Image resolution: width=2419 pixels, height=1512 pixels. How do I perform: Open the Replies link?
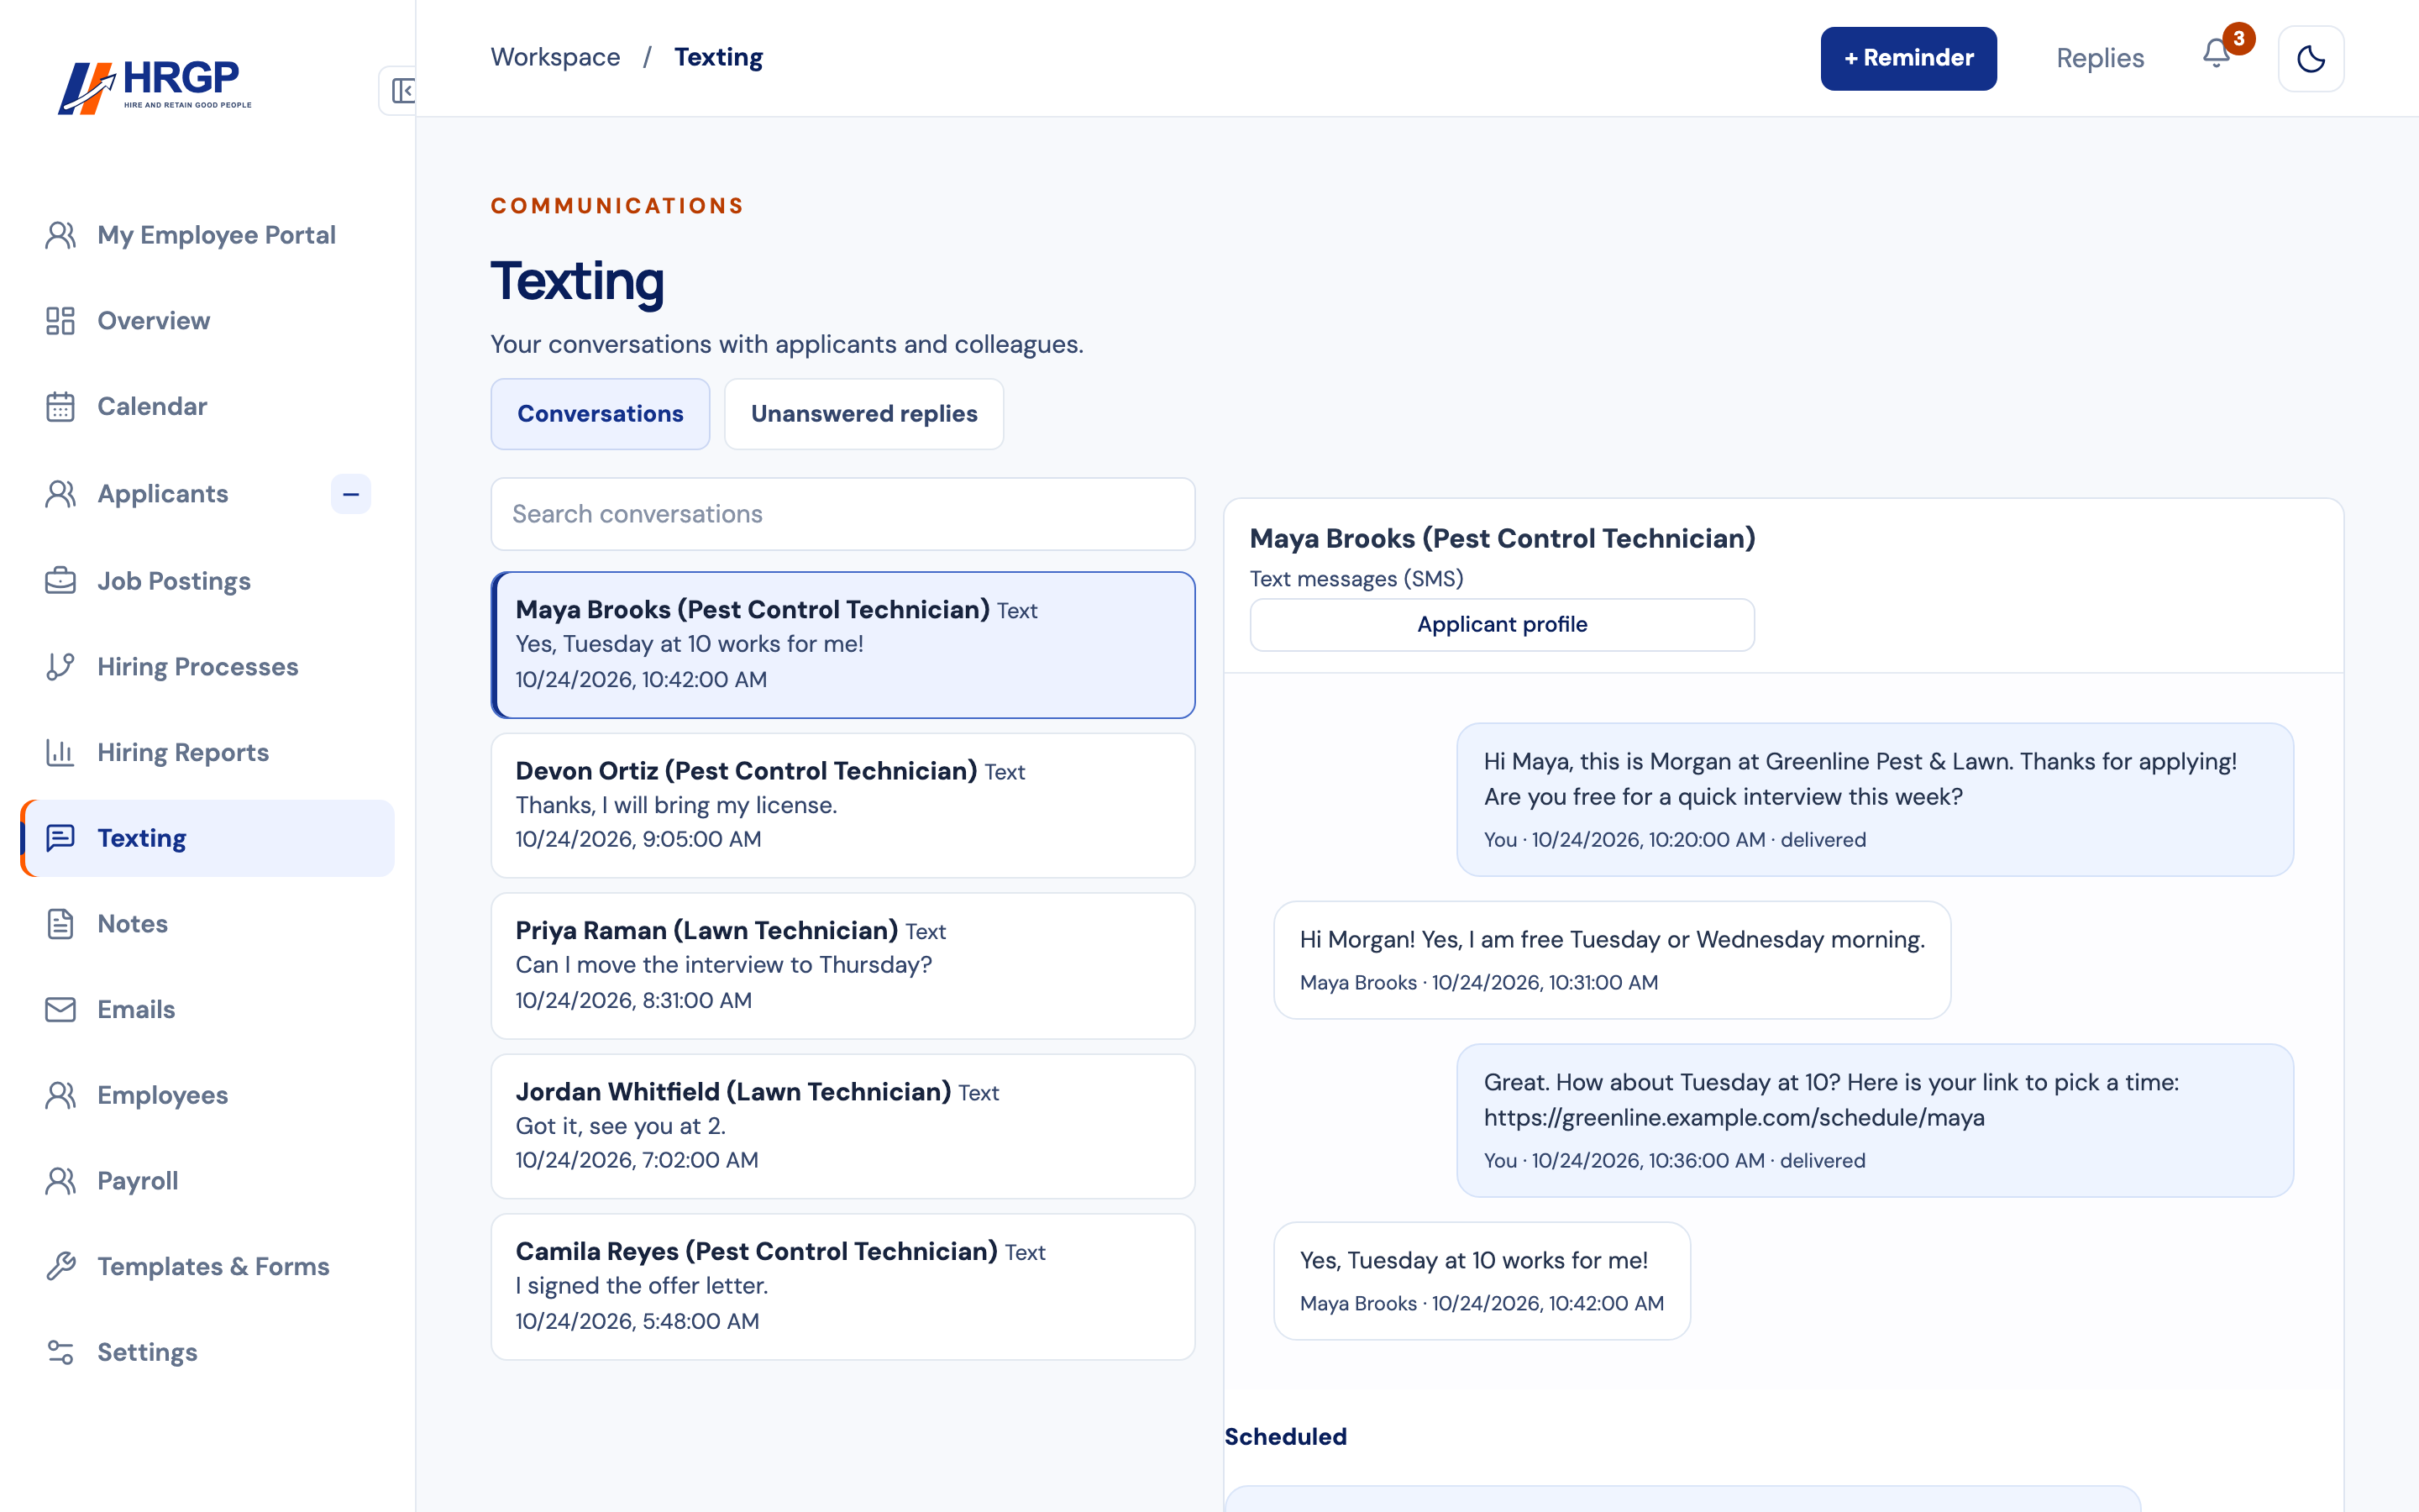point(2099,59)
